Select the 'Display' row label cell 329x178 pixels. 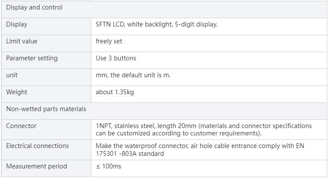17,24
